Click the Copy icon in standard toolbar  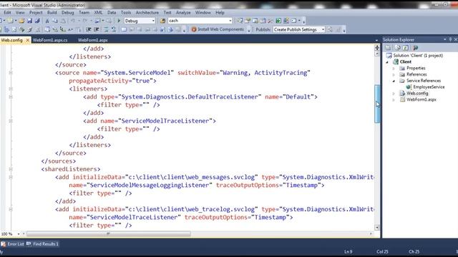(55, 21)
